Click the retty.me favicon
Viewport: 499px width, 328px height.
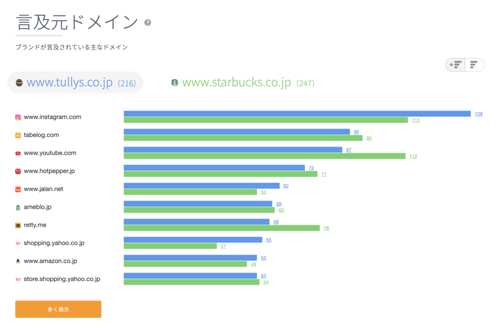pyautogui.click(x=19, y=225)
